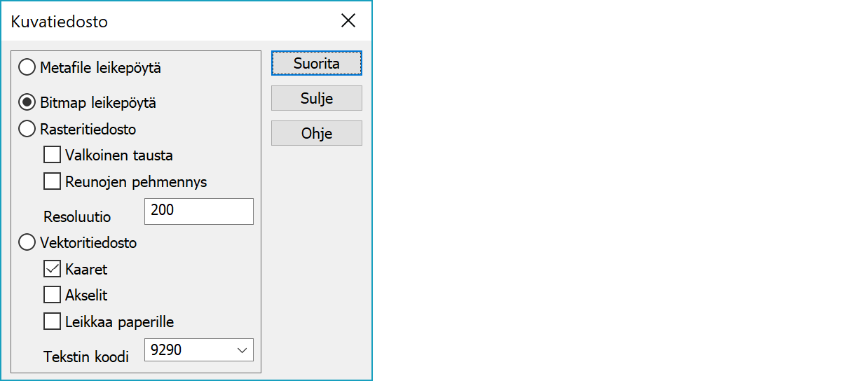Open the Tekstin koodi dropdown arrow
The height and width of the screenshot is (381, 841).
point(242,349)
